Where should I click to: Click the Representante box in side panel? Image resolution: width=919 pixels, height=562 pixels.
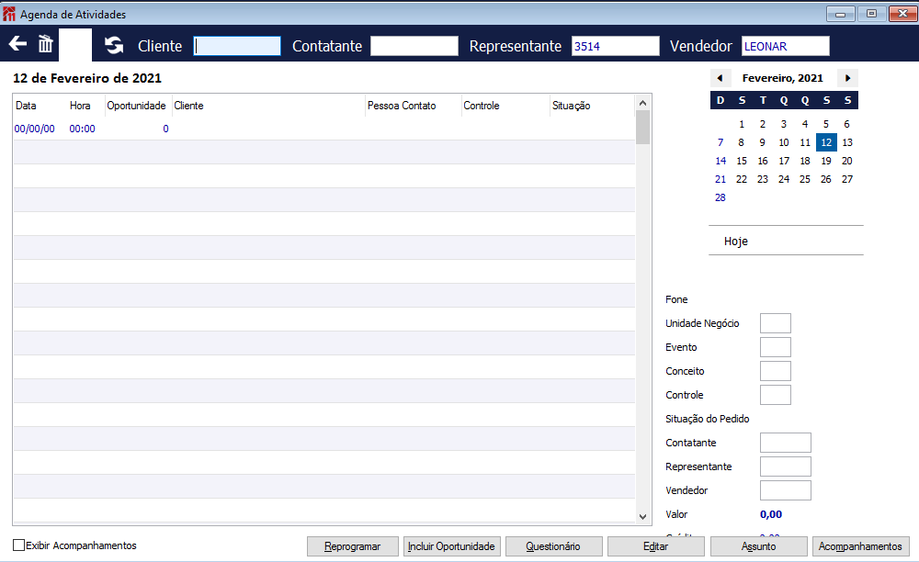pyautogui.click(x=786, y=466)
